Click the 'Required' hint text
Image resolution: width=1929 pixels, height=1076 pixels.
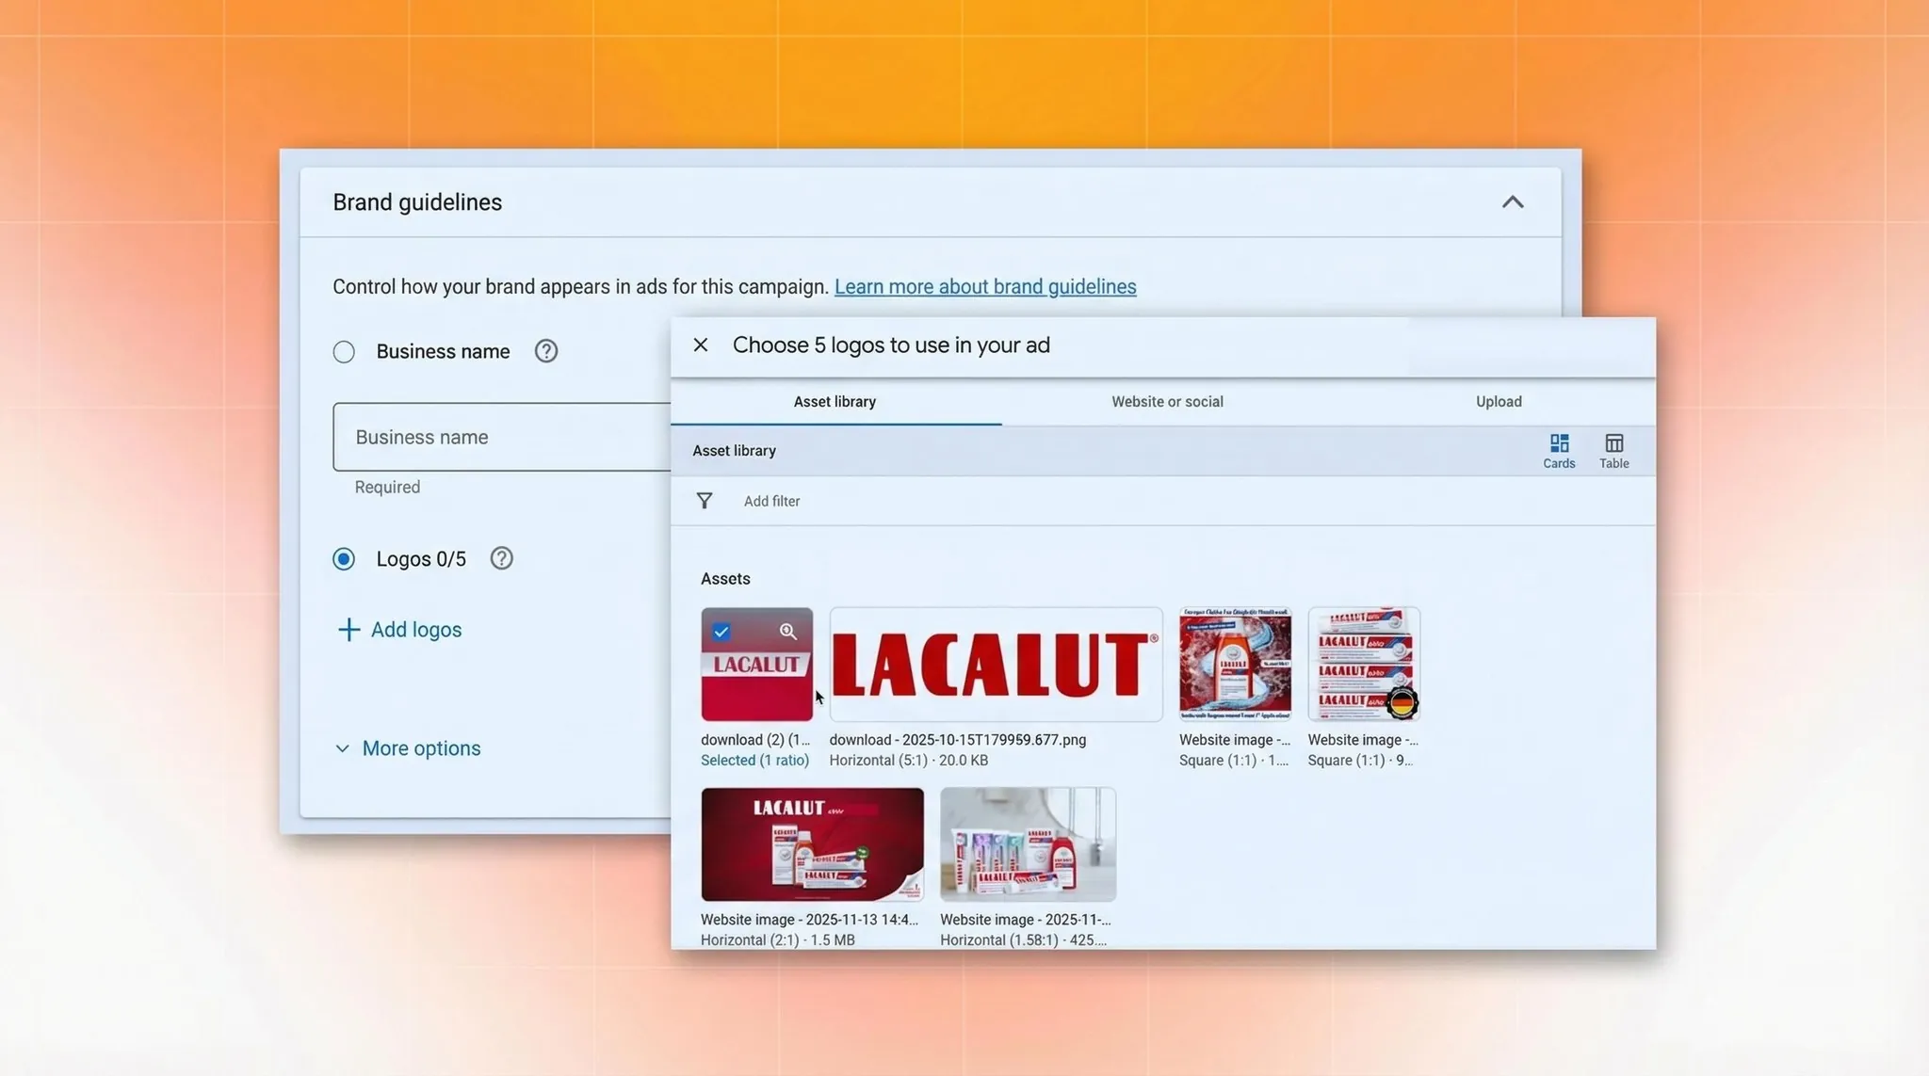tap(387, 487)
